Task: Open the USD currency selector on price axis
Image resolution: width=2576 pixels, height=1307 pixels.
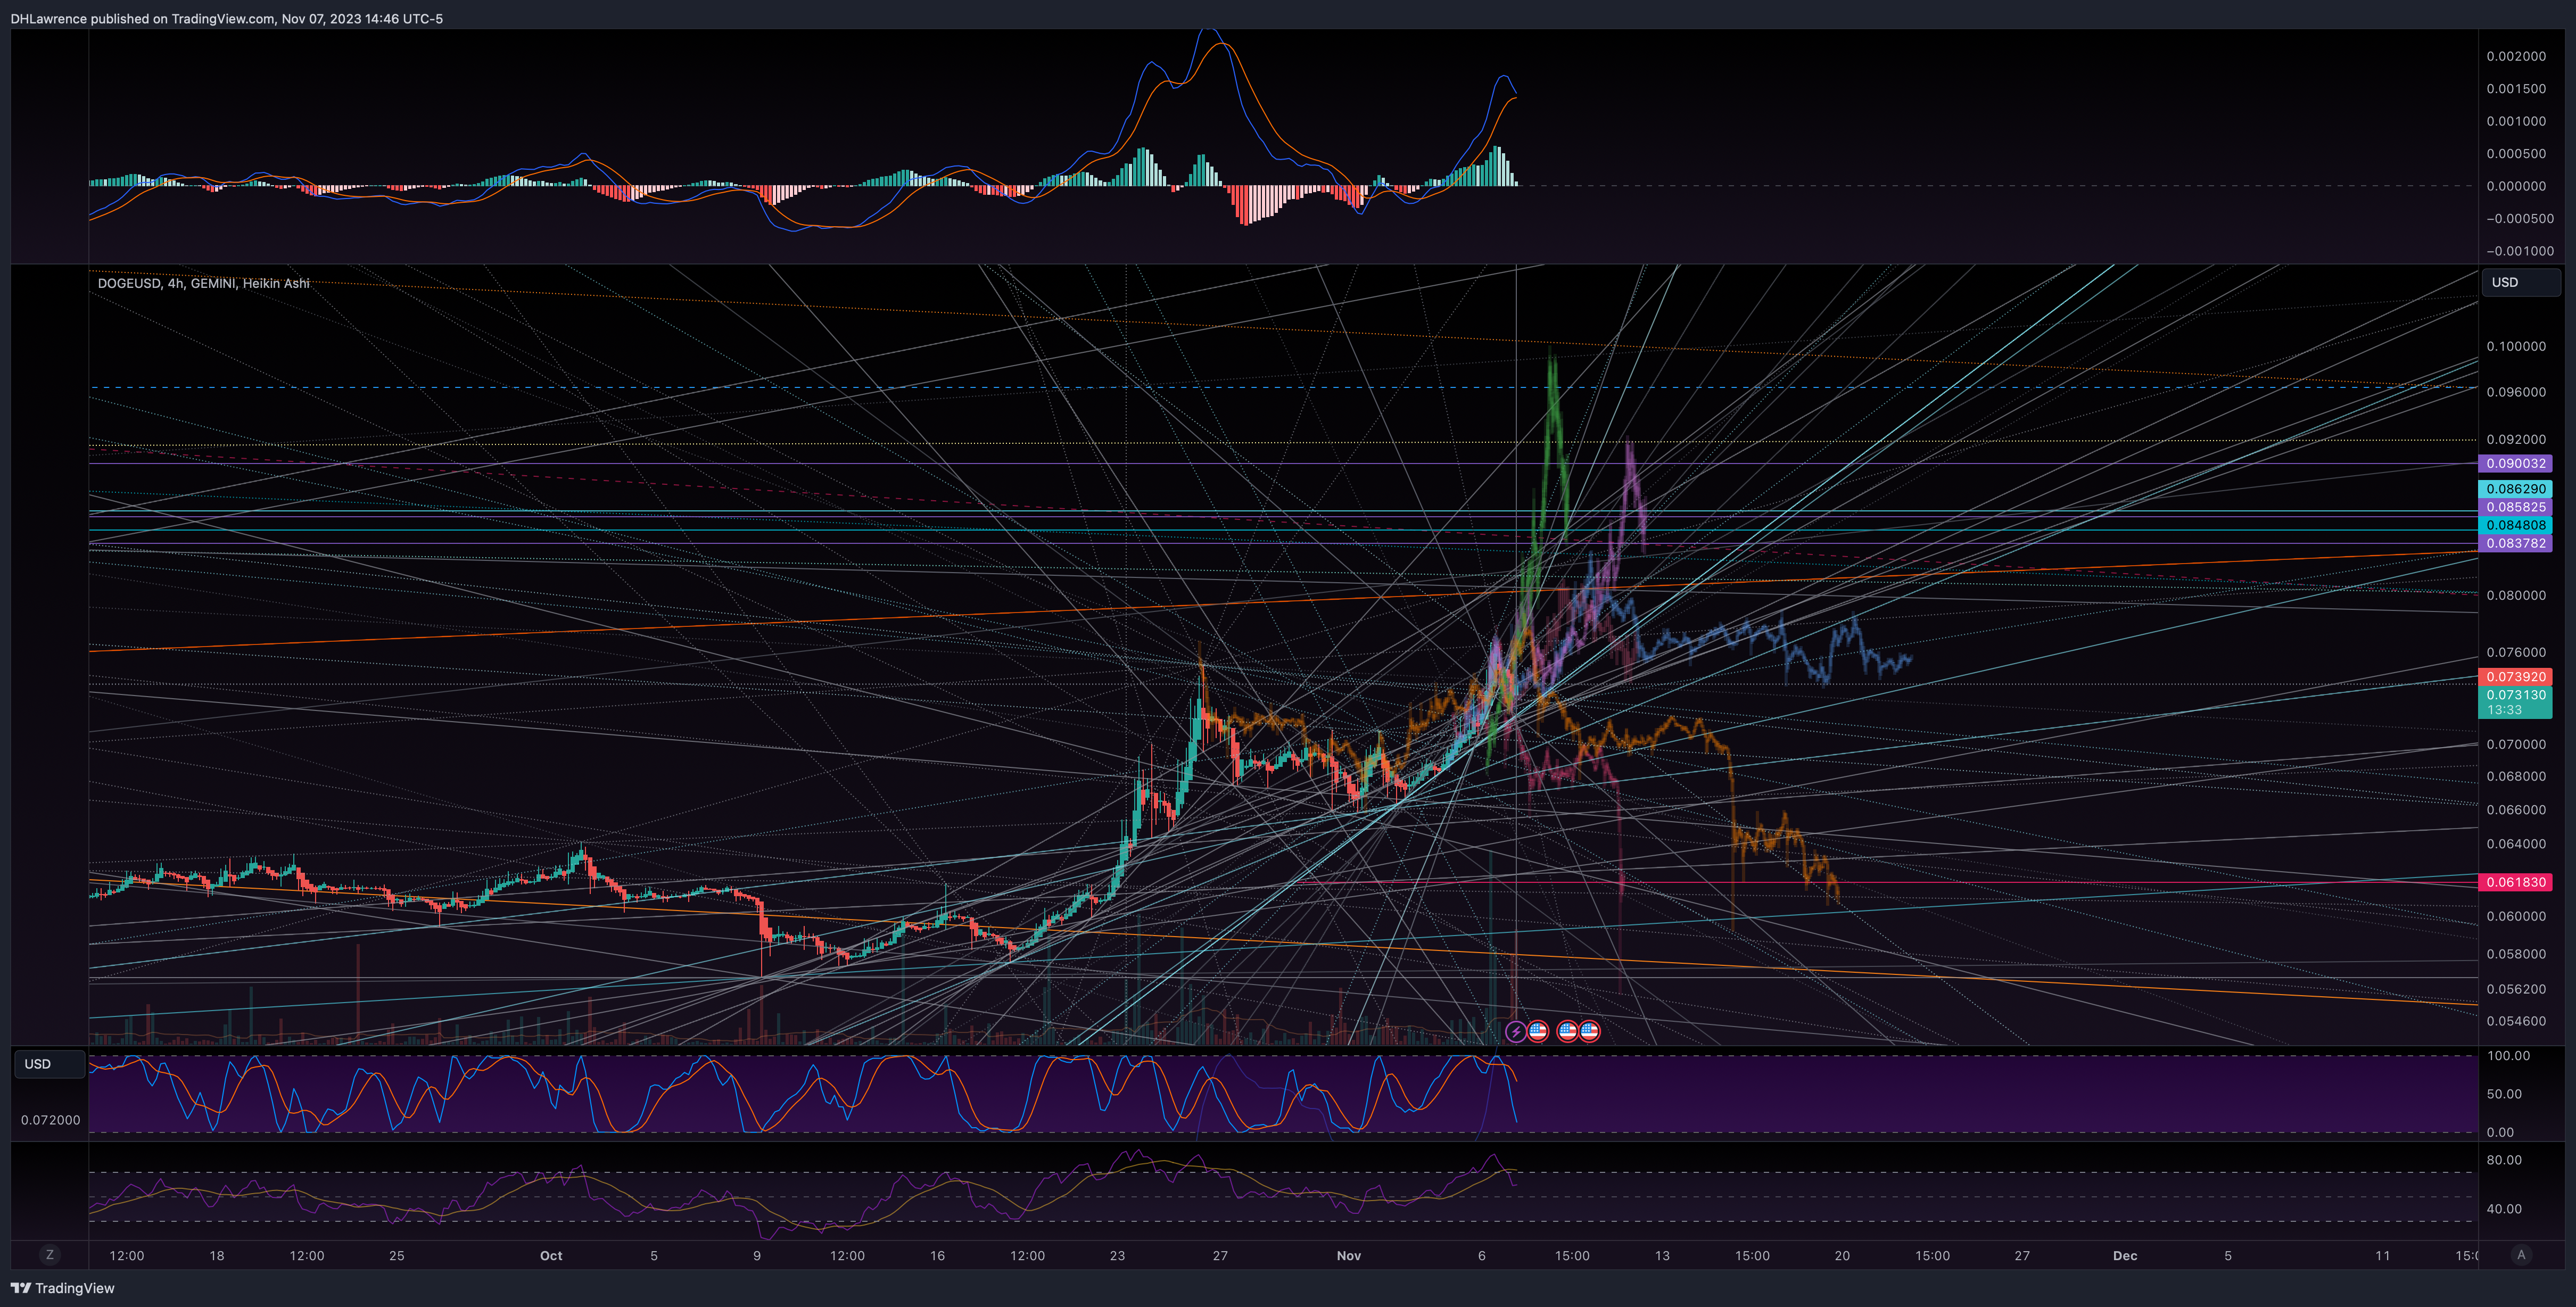Action: coord(2520,282)
